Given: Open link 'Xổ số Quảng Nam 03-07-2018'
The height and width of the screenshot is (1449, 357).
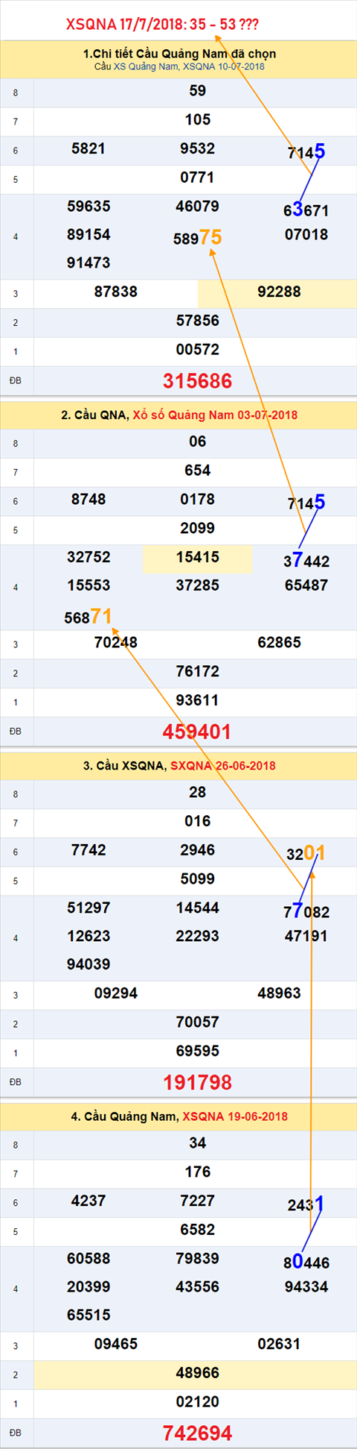Looking at the screenshot, I should [215, 415].
